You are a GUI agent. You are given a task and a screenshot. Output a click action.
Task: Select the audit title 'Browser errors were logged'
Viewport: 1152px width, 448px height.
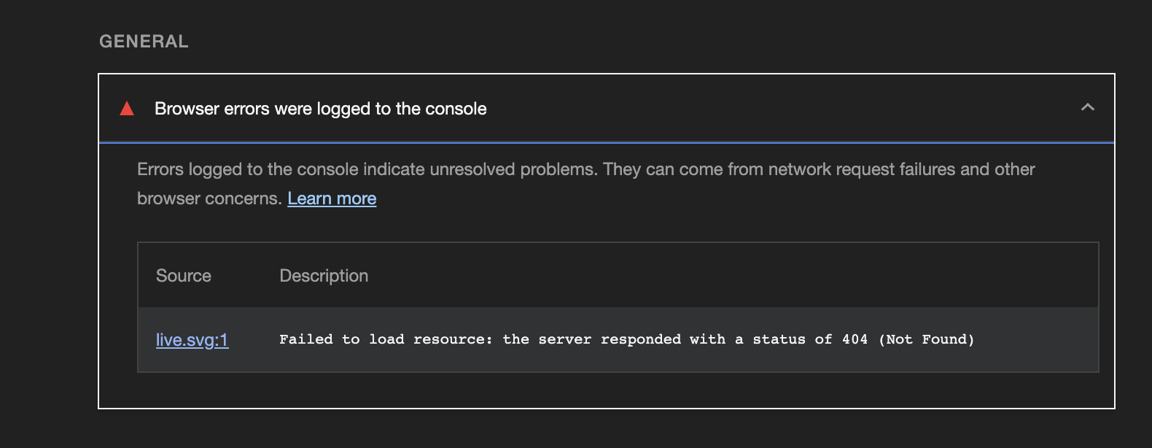point(320,108)
